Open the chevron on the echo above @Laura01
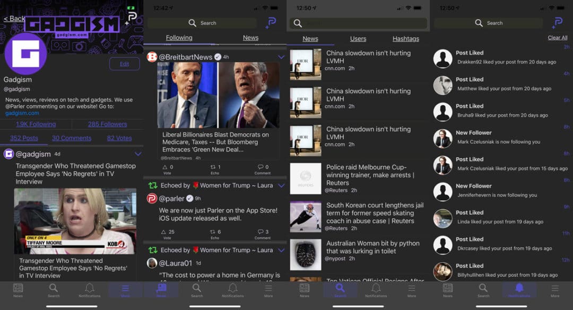 tap(281, 250)
